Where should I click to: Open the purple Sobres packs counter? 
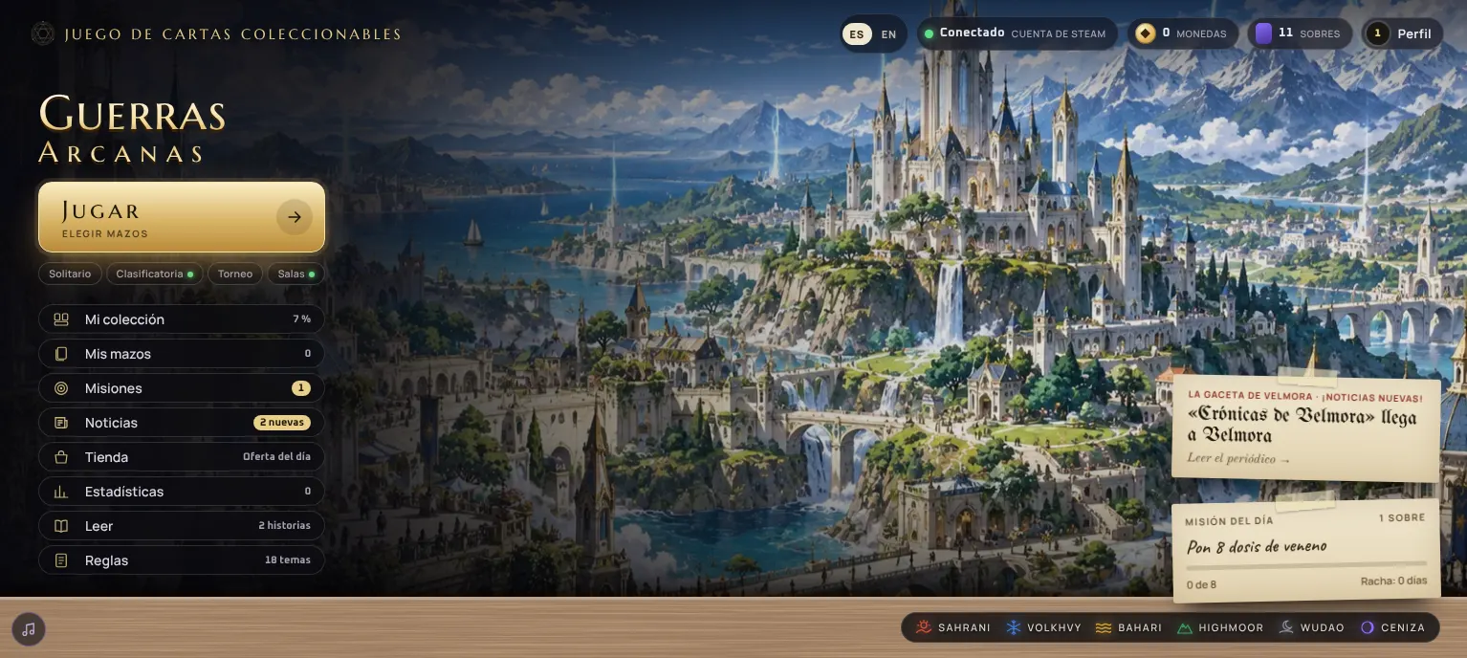1300,33
